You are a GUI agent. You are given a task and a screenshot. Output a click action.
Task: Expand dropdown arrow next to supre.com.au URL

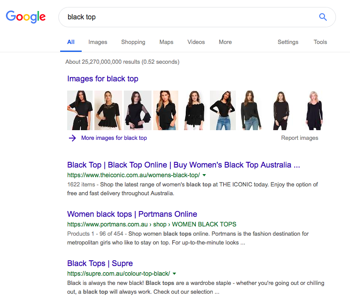pos(174,273)
